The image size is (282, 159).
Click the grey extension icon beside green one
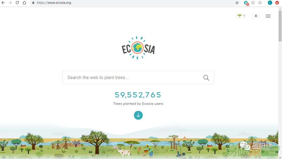coord(253,3)
